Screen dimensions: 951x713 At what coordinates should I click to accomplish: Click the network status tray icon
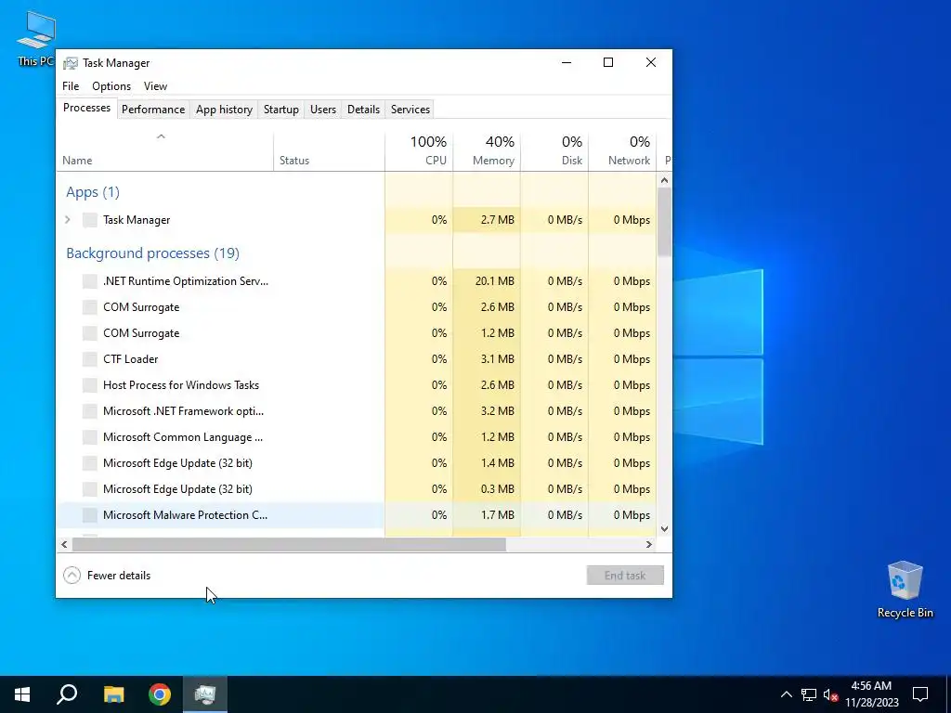(x=809, y=694)
